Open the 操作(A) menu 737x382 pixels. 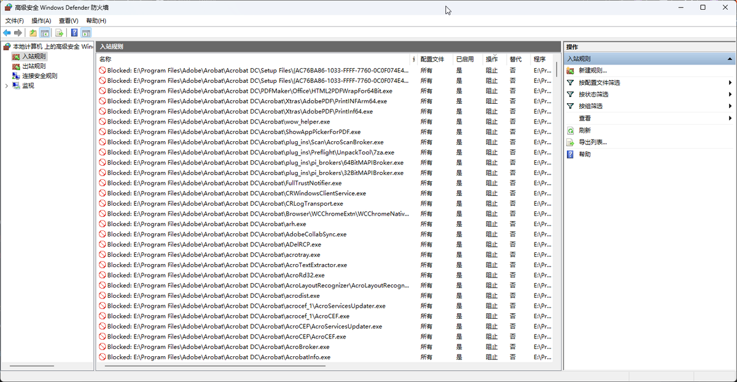(x=41, y=21)
